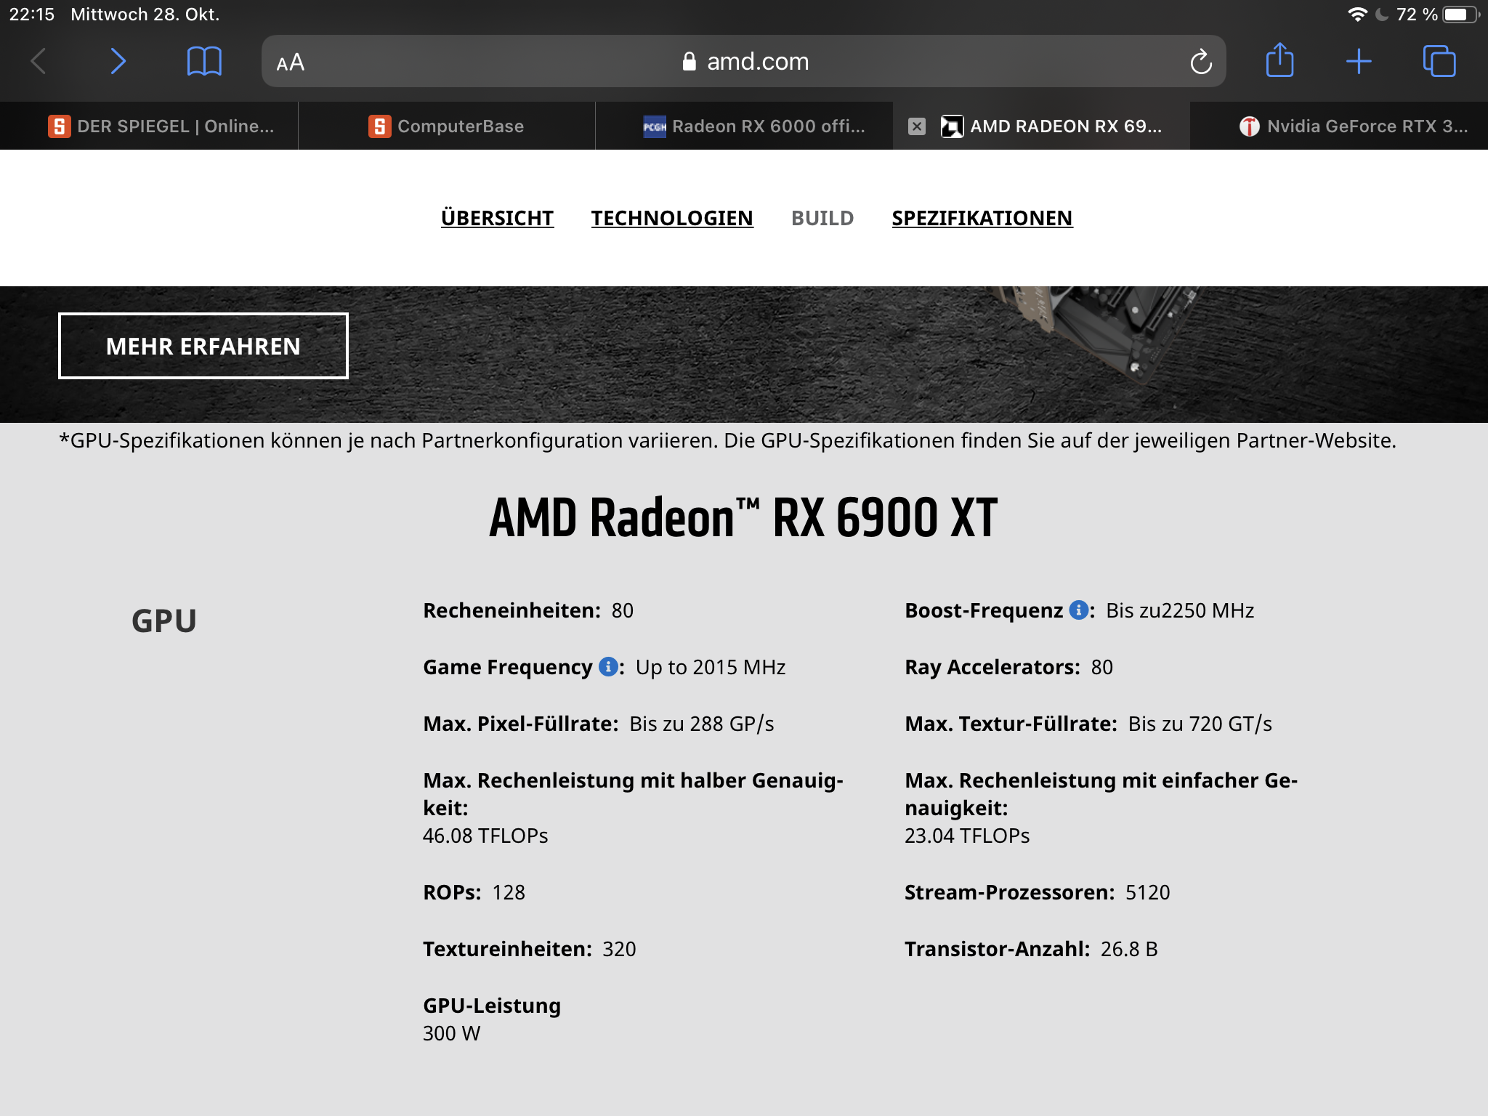This screenshot has height=1116, width=1488.
Task: Open the bookmarks book icon
Action: 204,61
